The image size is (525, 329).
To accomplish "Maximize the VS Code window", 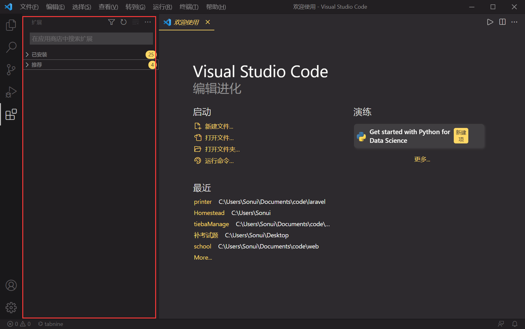I will pyautogui.click(x=493, y=7).
